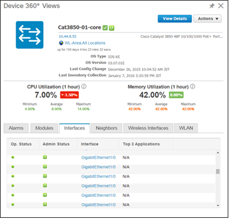Click the Device 360° Views title
232x221 pixels.
32,6
